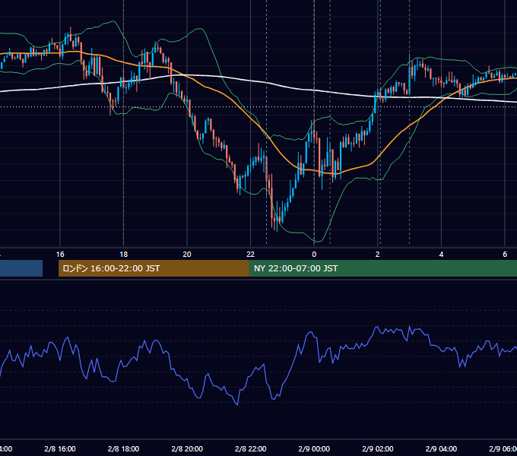Click the 4 hour label on chart axis

(x=441, y=255)
